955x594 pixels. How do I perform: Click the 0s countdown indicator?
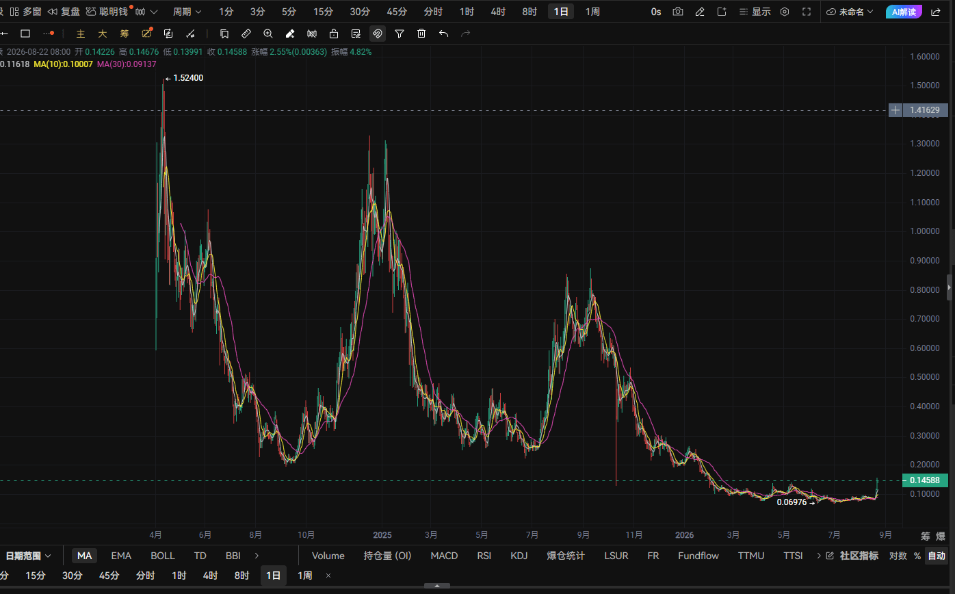[x=656, y=12]
